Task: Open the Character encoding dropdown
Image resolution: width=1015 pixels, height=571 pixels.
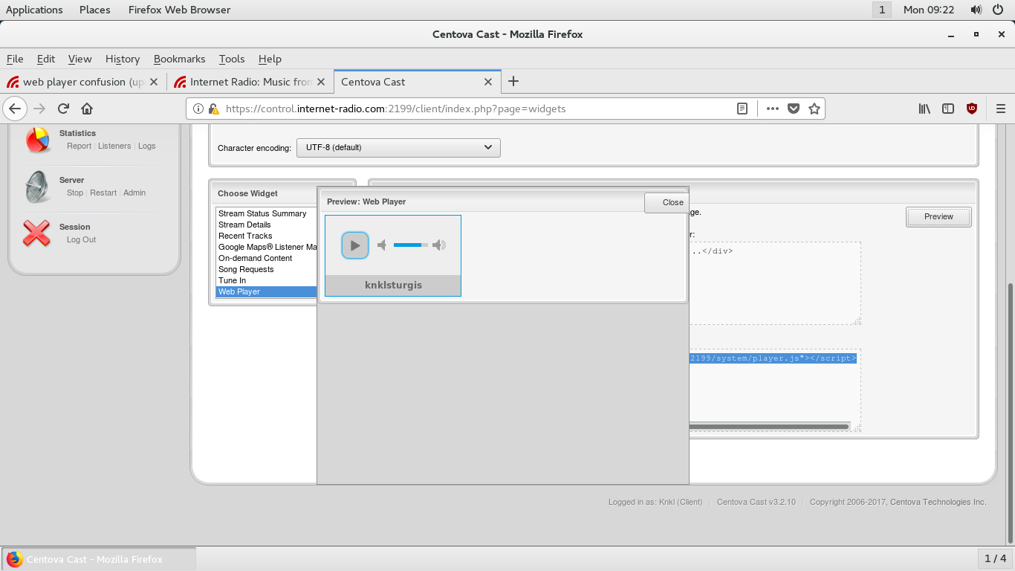Action: 398,147
